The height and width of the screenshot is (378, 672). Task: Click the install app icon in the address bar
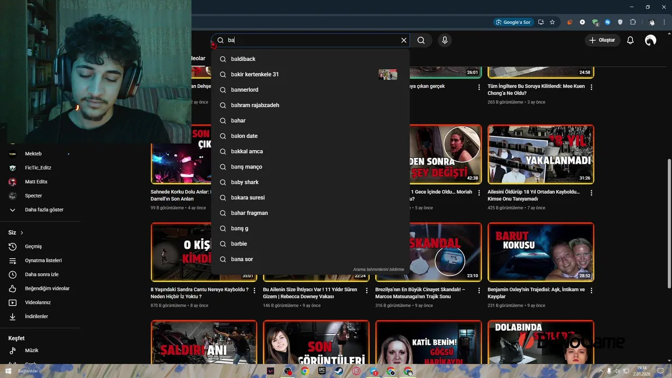[541, 22]
